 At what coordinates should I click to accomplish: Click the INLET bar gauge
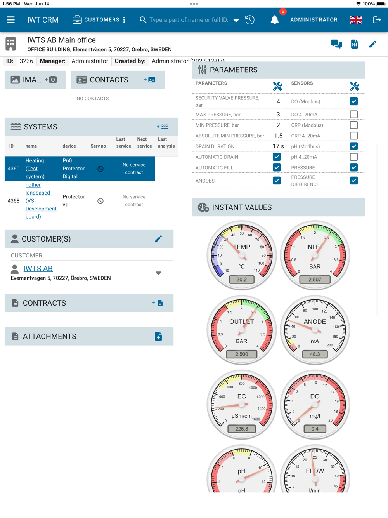tap(315, 255)
